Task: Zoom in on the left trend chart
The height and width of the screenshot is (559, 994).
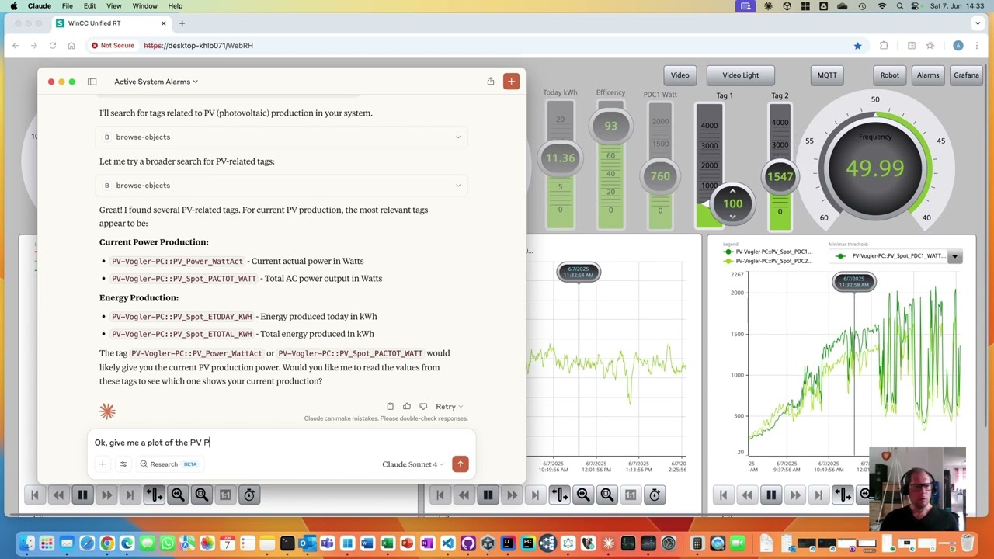Action: click(x=178, y=495)
